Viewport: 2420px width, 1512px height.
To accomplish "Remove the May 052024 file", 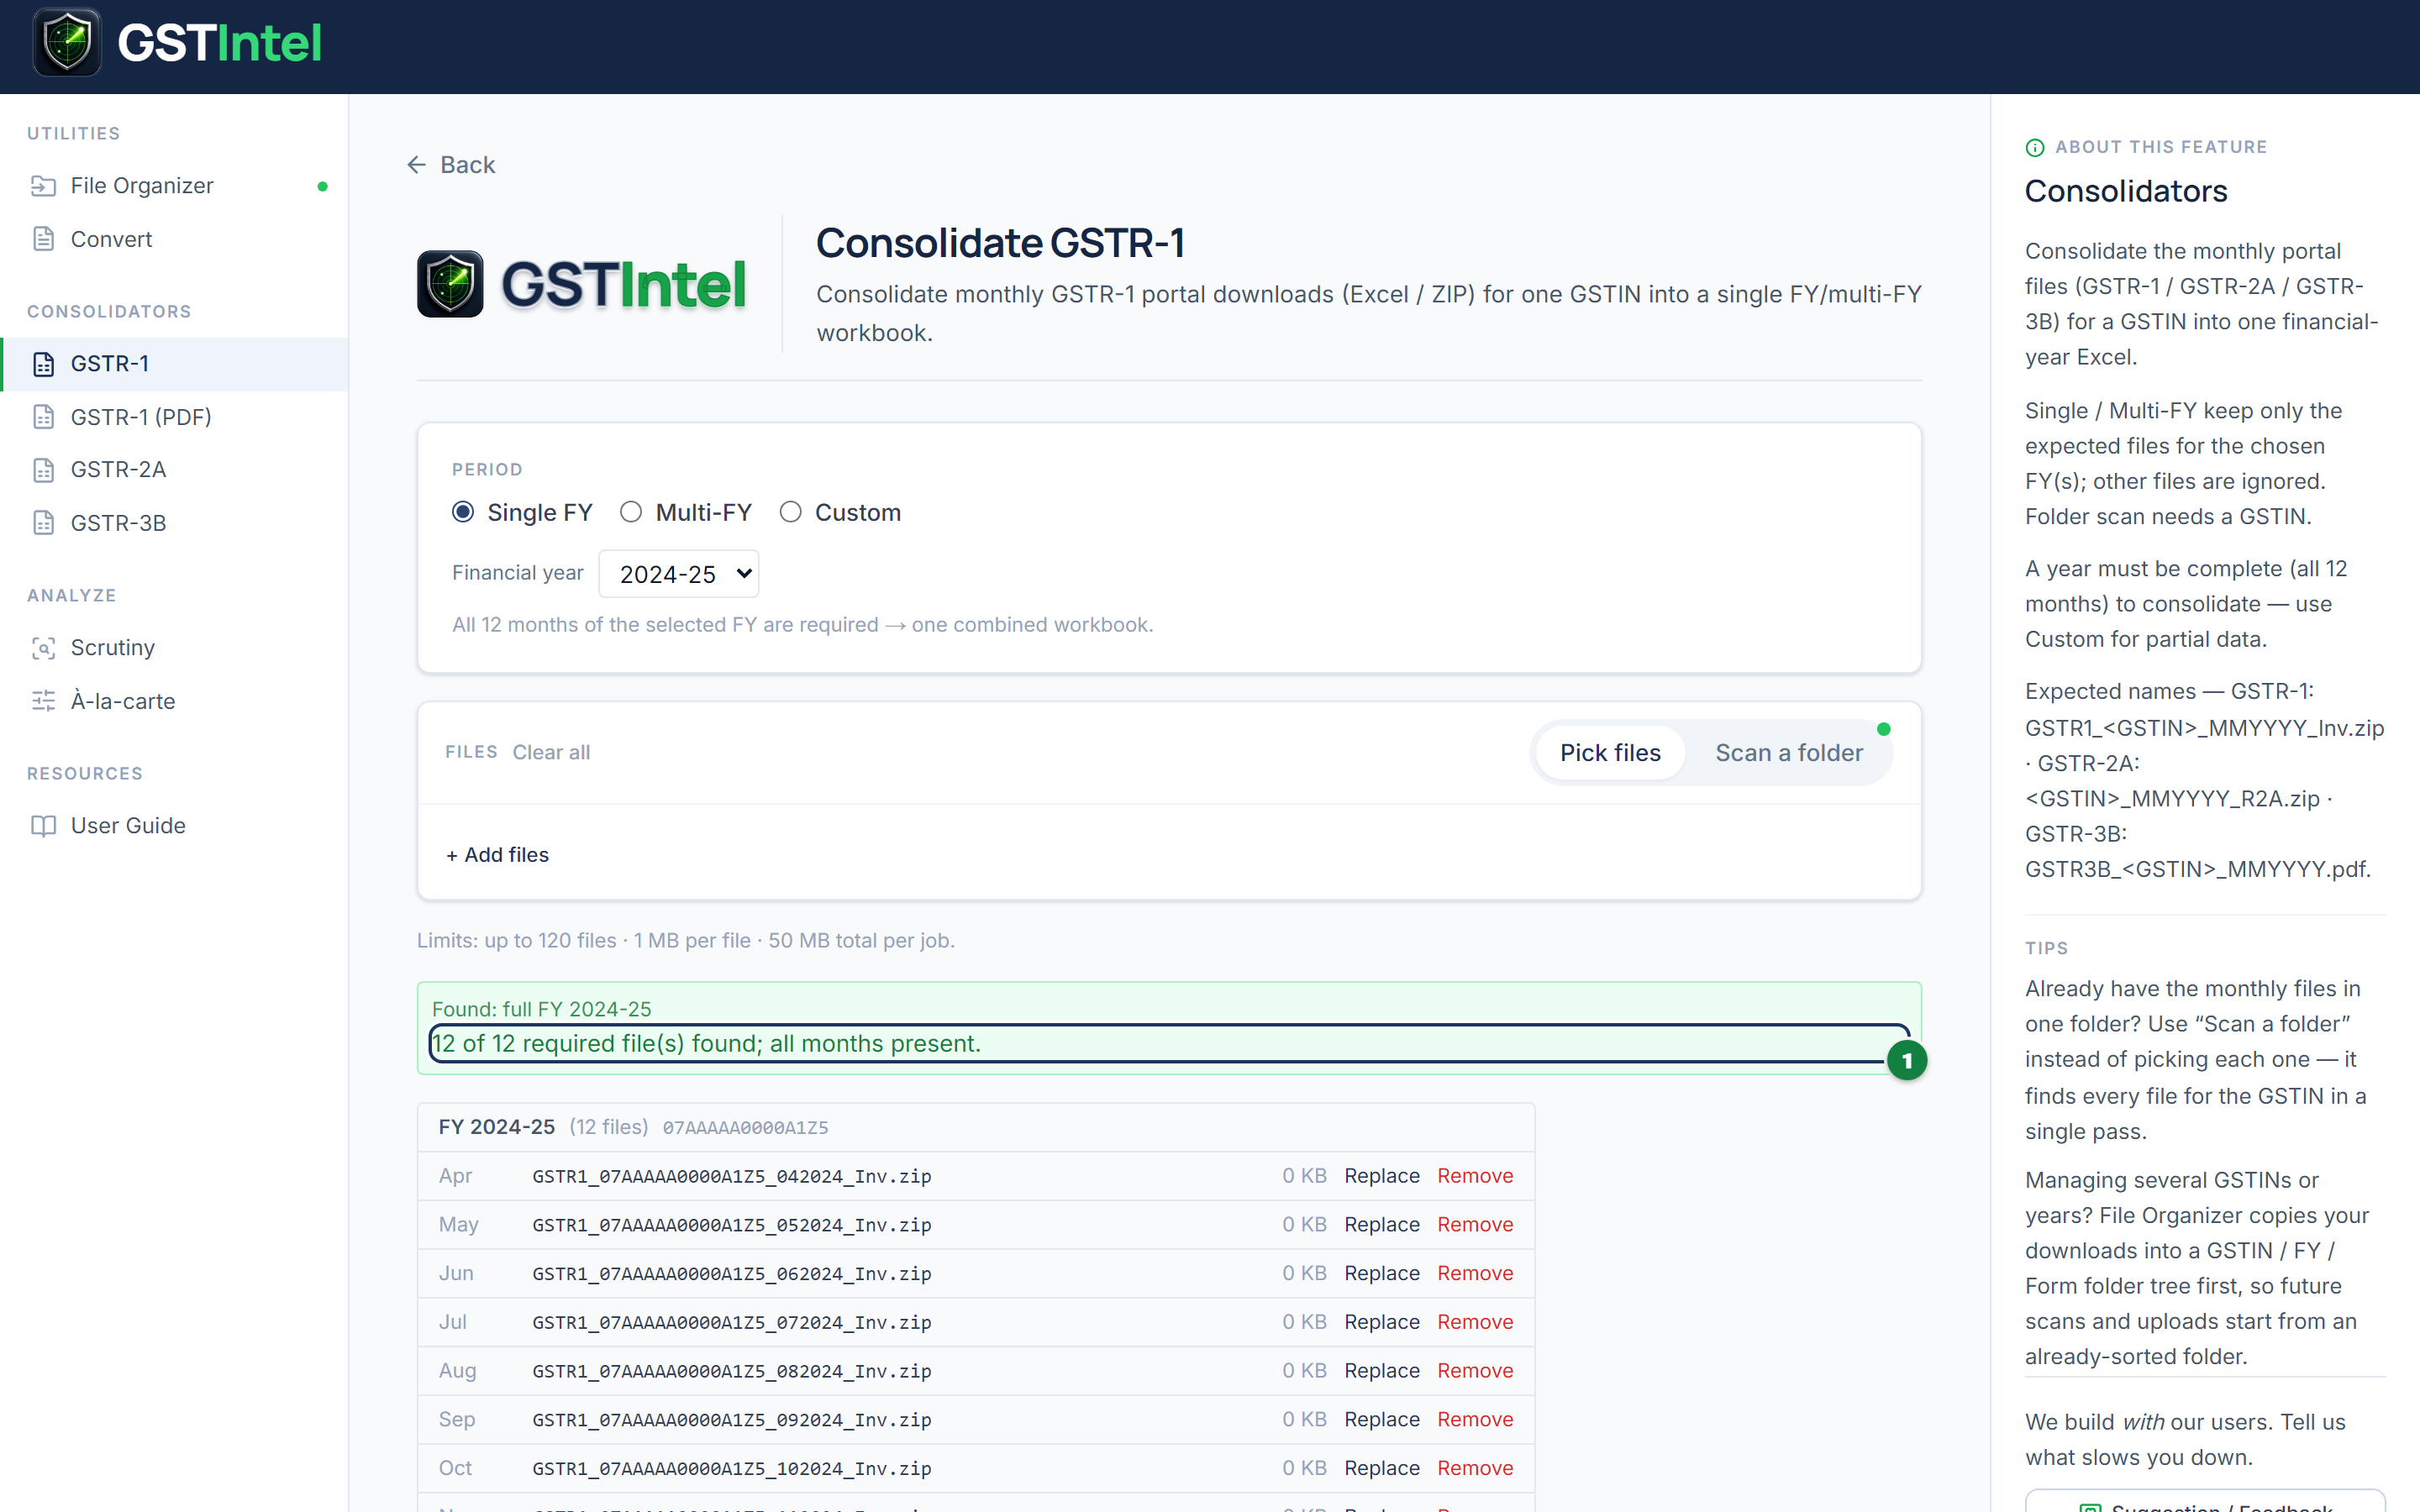I will [x=1475, y=1225].
